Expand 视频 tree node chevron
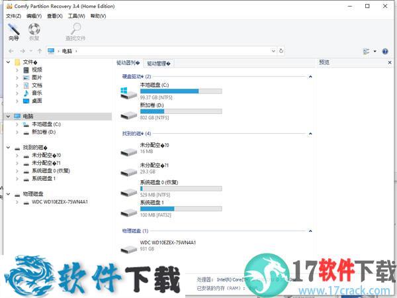 (17, 70)
